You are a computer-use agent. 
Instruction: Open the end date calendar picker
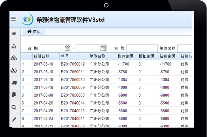pos(103,48)
